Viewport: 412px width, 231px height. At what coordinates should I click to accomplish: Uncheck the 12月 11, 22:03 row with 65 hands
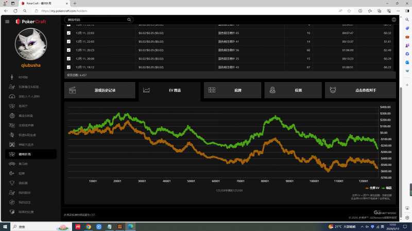tap(69, 33)
